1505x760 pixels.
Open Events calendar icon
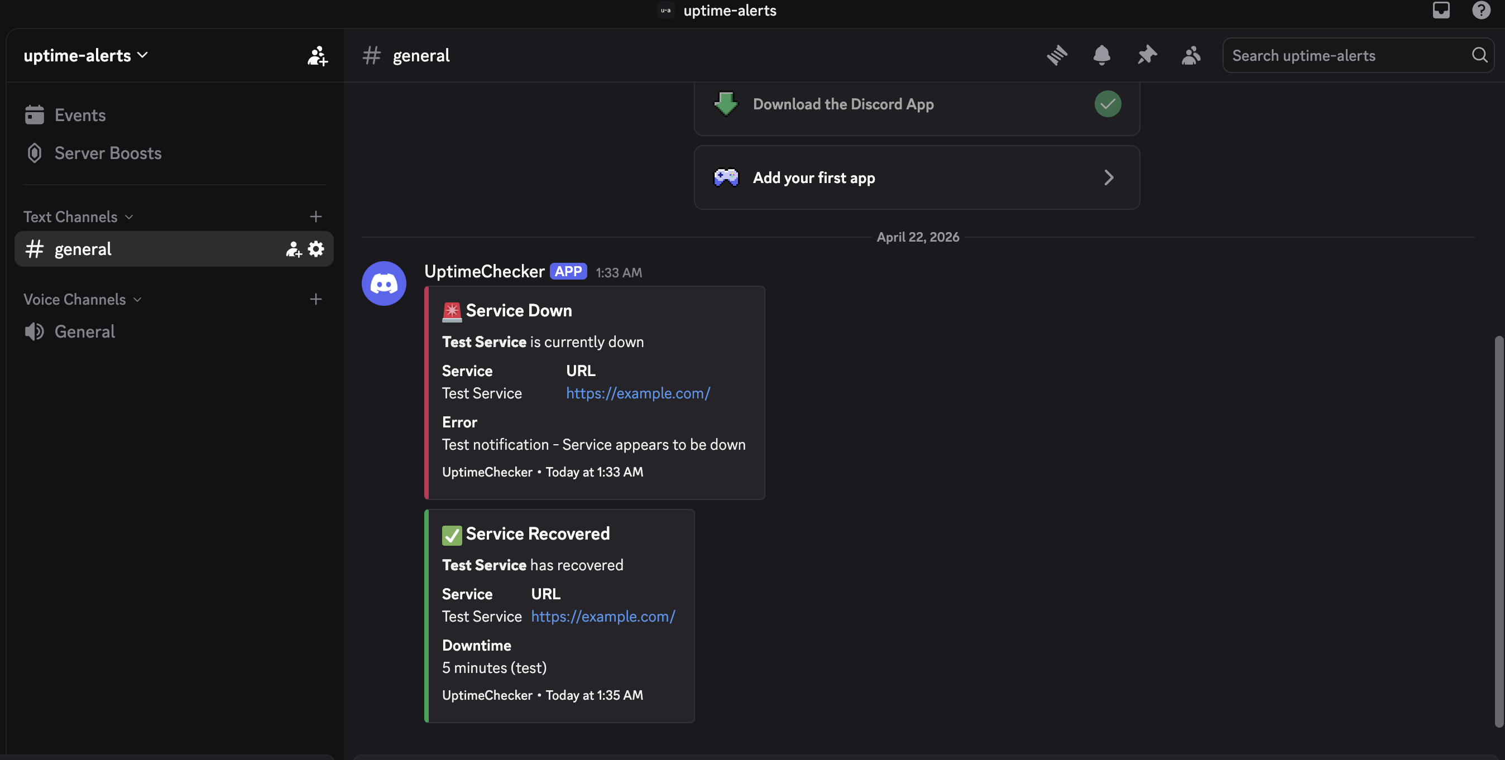35,115
